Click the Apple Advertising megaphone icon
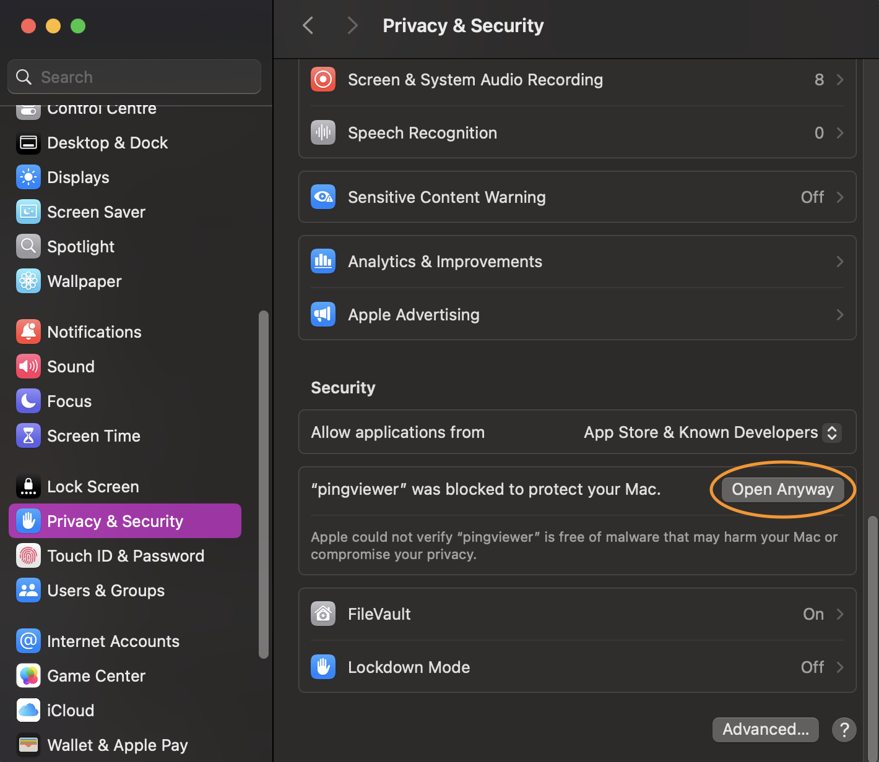This screenshot has width=879, height=762. click(x=323, y=315)
